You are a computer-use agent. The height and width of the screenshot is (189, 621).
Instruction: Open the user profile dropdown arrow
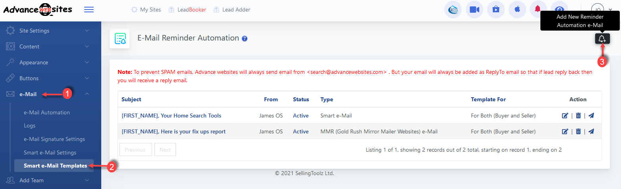pos(610,10)
